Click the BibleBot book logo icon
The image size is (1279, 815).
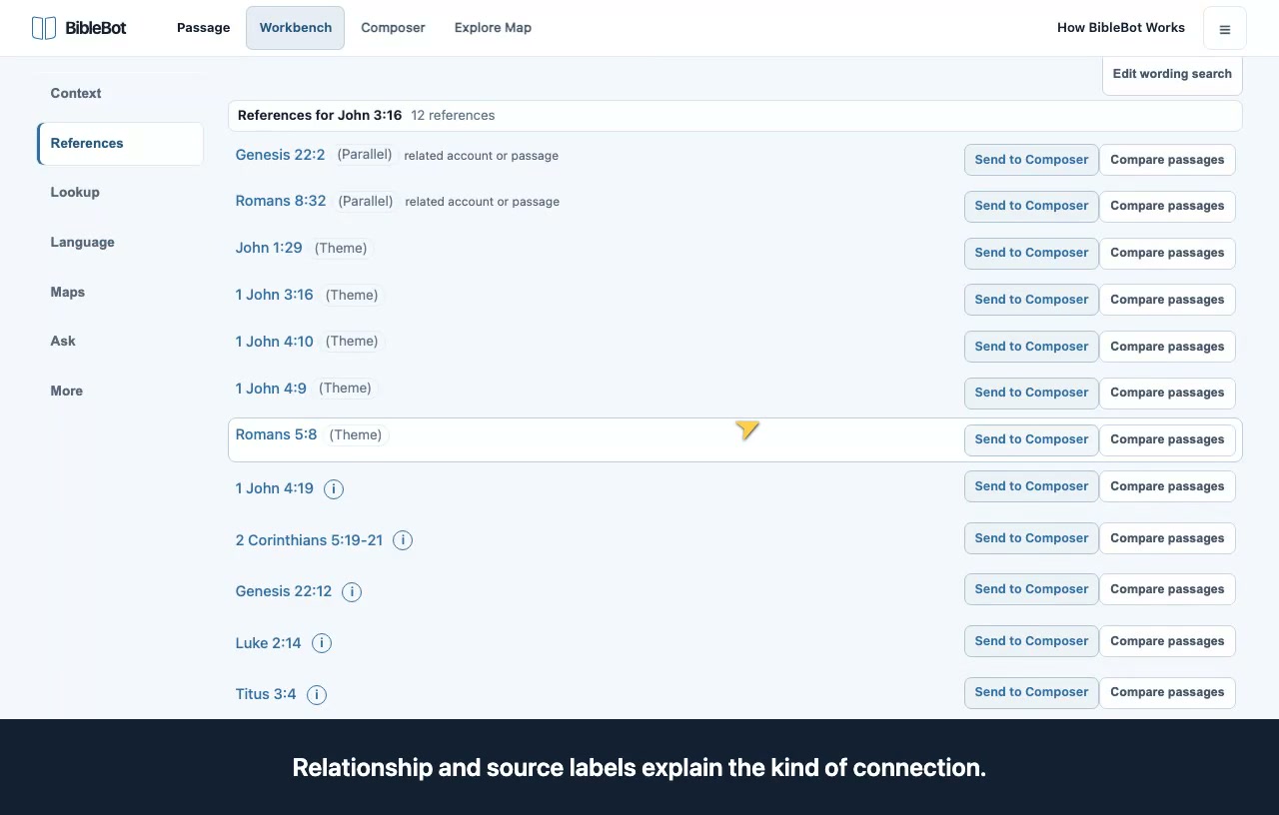44,28
